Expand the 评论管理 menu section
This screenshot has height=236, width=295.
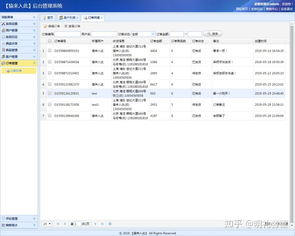[x=34, y=218]
